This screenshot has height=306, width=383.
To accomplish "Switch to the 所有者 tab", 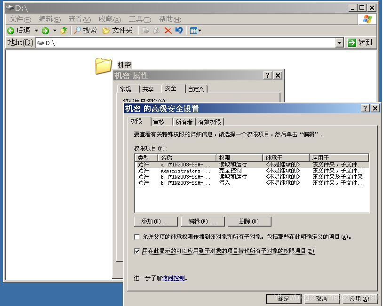I will click(x=184, y=122).
